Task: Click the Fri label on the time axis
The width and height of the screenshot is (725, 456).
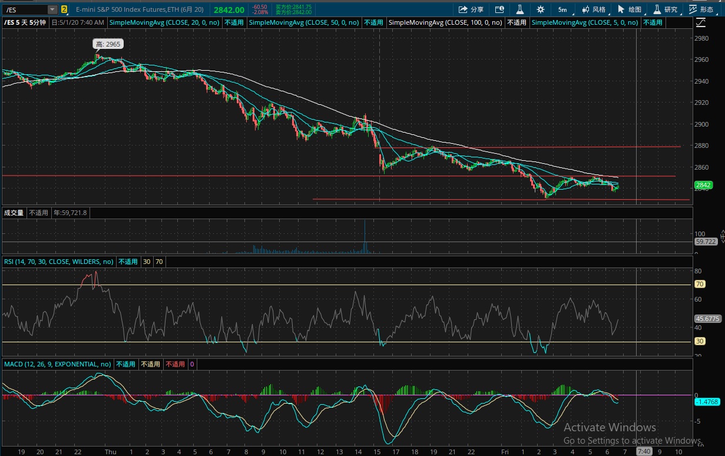Action: (x=505, y=452)
